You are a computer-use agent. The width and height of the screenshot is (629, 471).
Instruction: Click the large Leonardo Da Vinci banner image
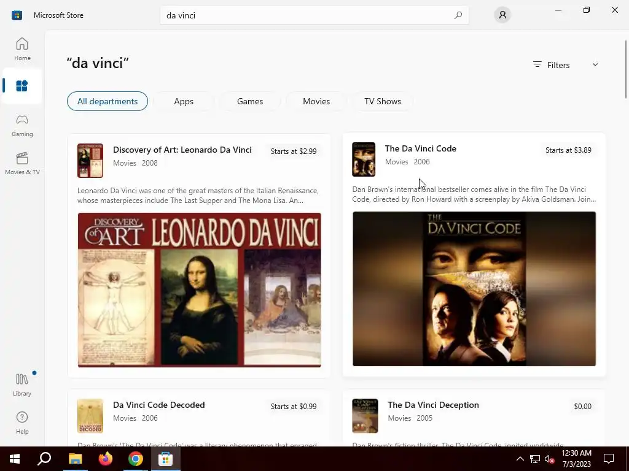click(x=200, y=289)
